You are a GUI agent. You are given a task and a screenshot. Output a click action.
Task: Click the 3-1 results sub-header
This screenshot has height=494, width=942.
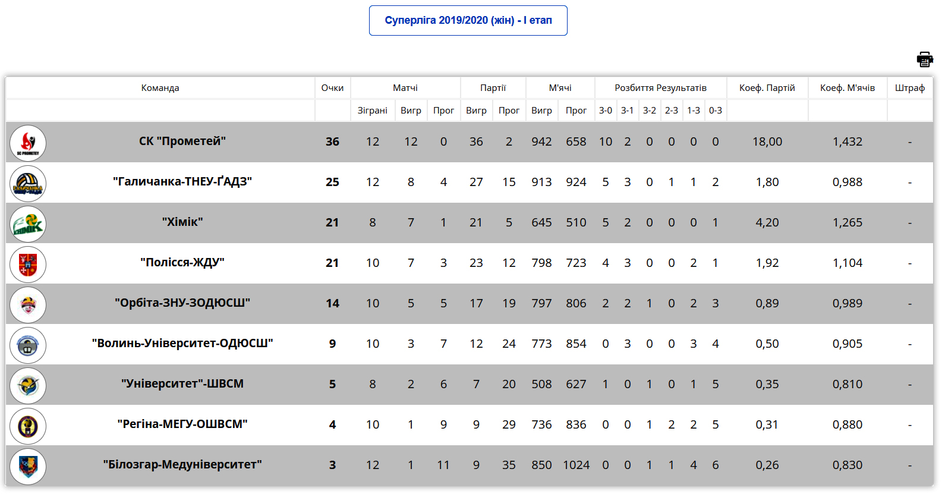[x=628, y=111]
